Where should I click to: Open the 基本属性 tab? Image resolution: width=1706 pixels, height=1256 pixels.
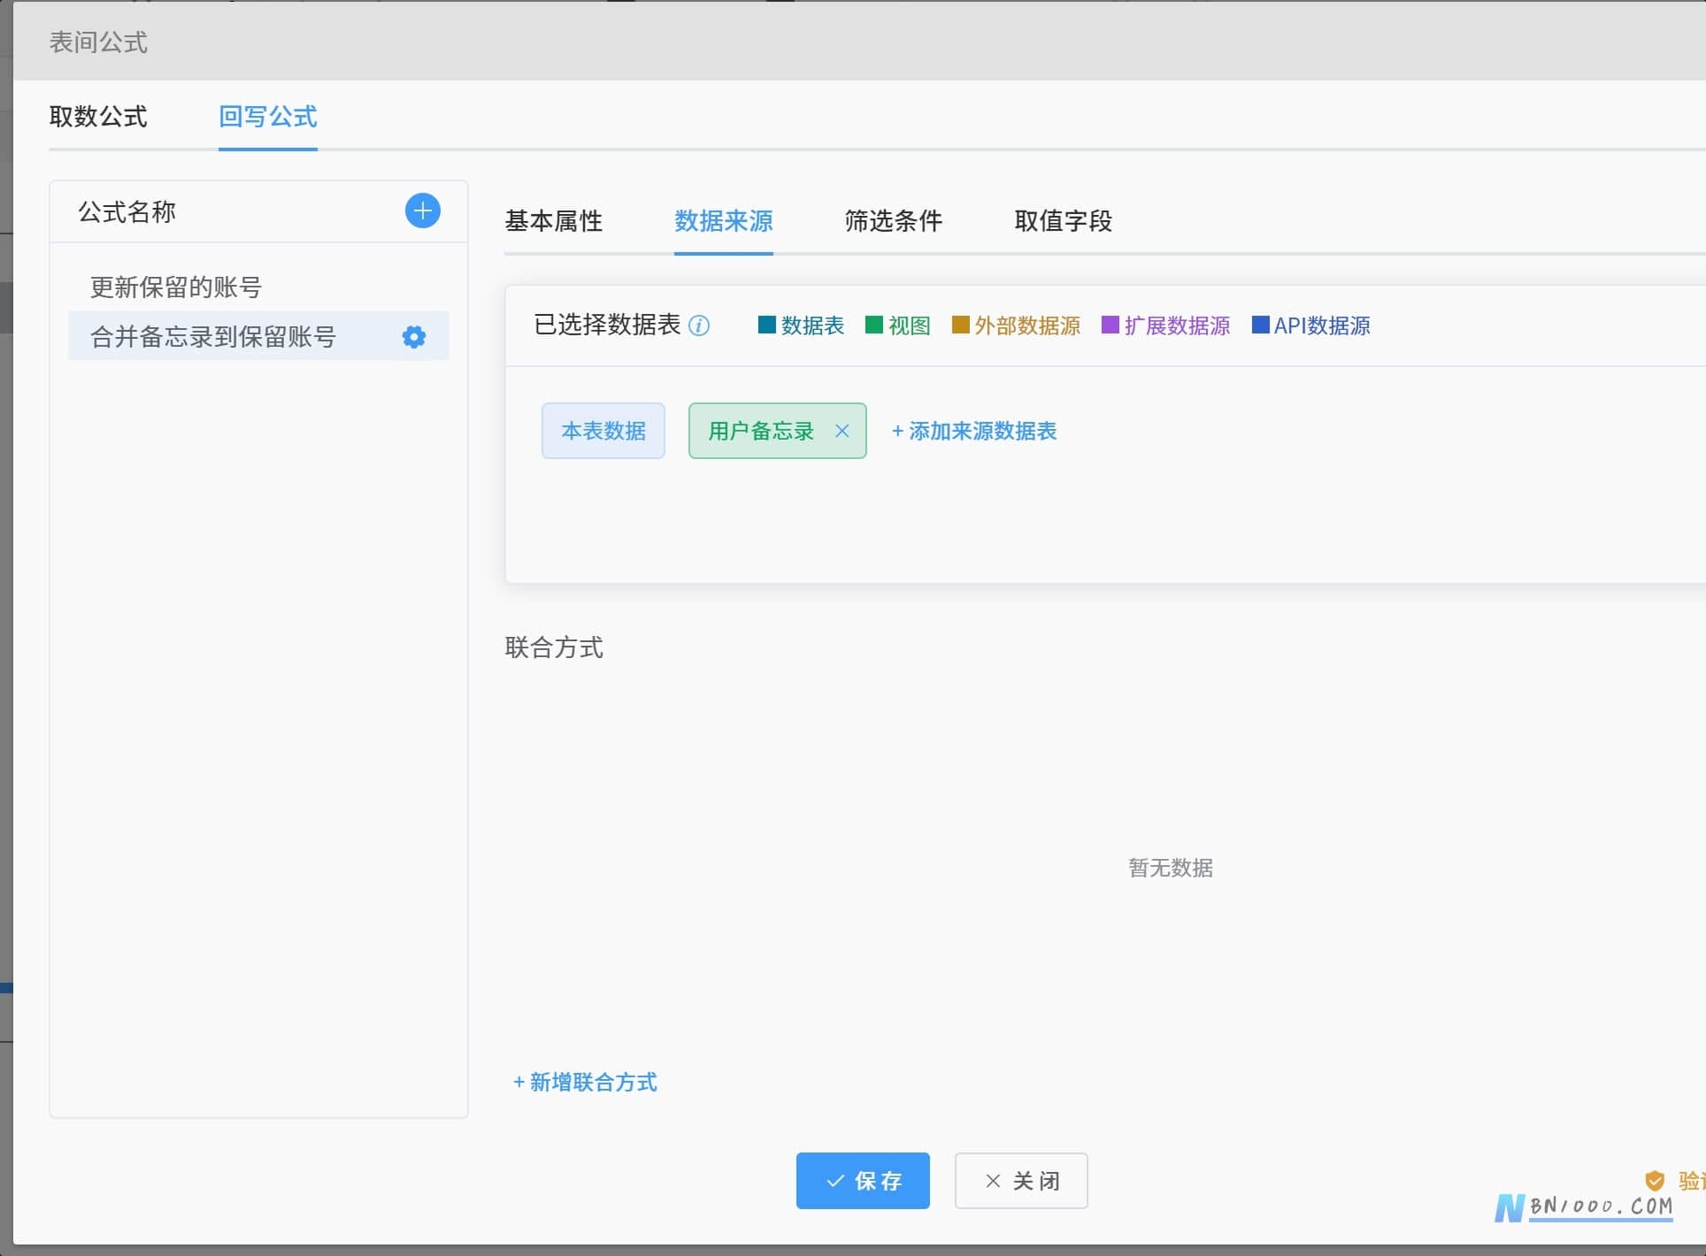coord(554,221)
